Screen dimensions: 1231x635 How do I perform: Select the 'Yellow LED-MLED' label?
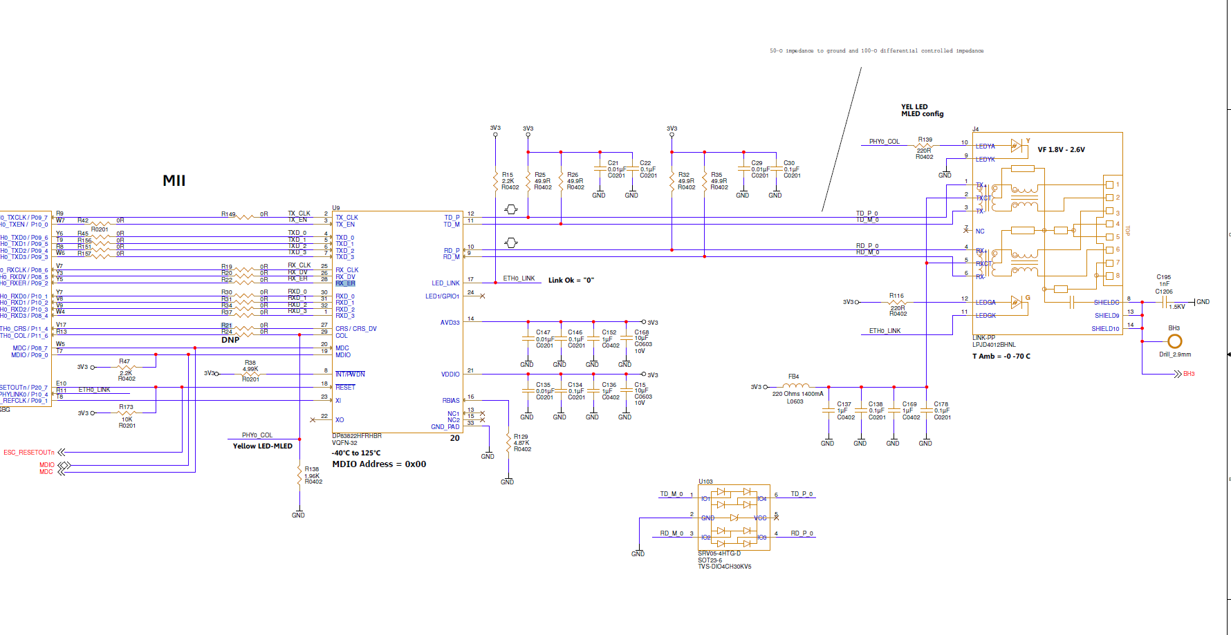tap(263, 446)
